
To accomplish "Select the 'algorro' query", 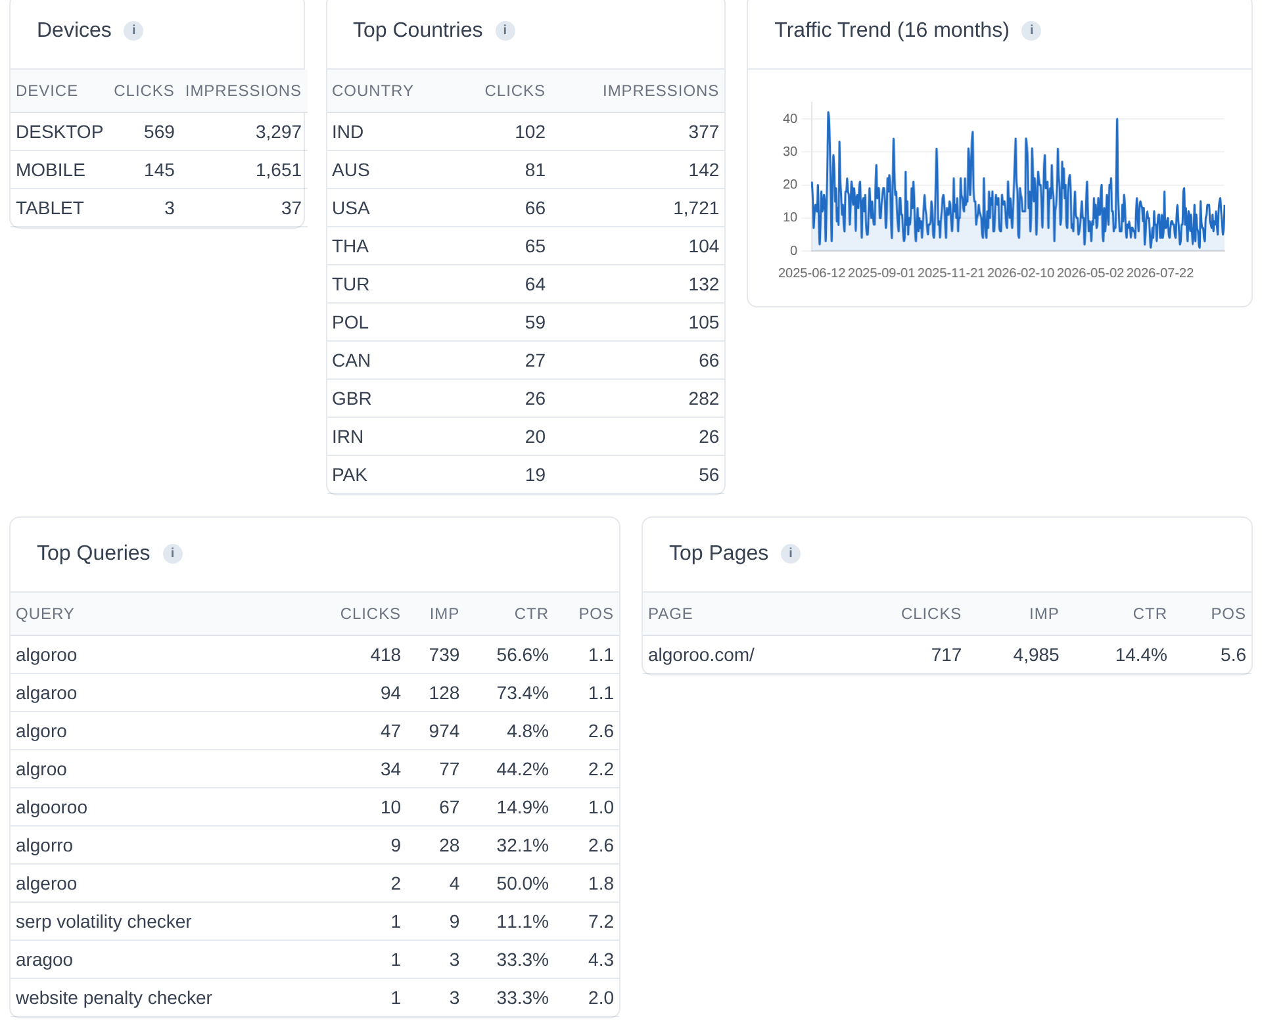I will [44, 846].
